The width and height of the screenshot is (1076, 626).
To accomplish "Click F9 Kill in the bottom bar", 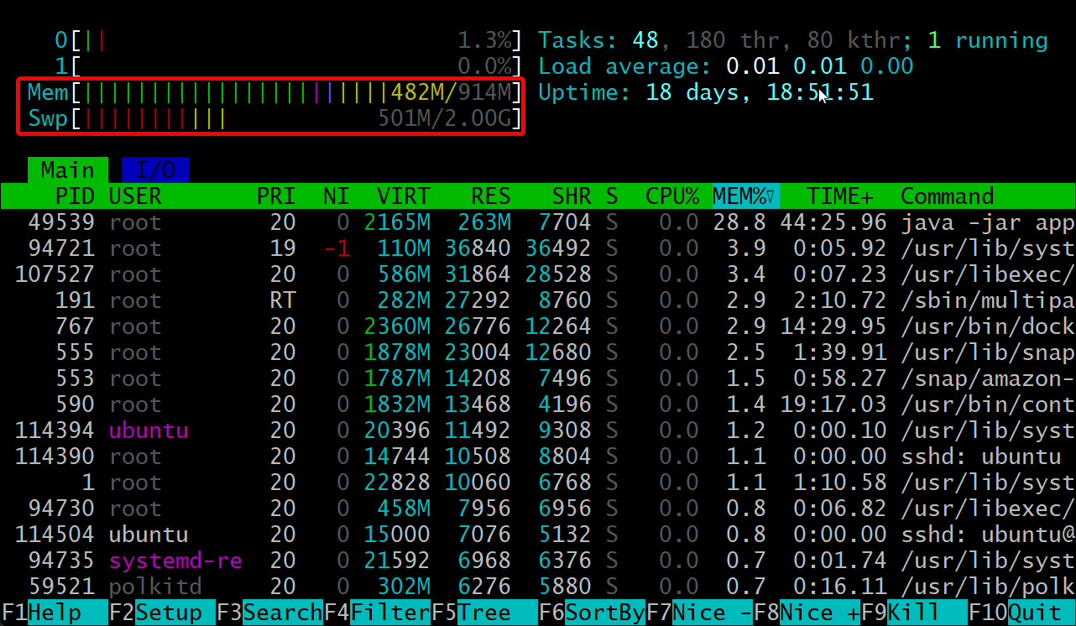I will 914,613.
